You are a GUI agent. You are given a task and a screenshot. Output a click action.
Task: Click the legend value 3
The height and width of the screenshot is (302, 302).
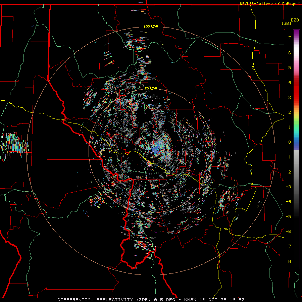click(x=290, y=97)
